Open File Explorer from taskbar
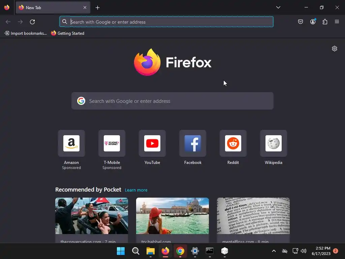 coord(151,251)
